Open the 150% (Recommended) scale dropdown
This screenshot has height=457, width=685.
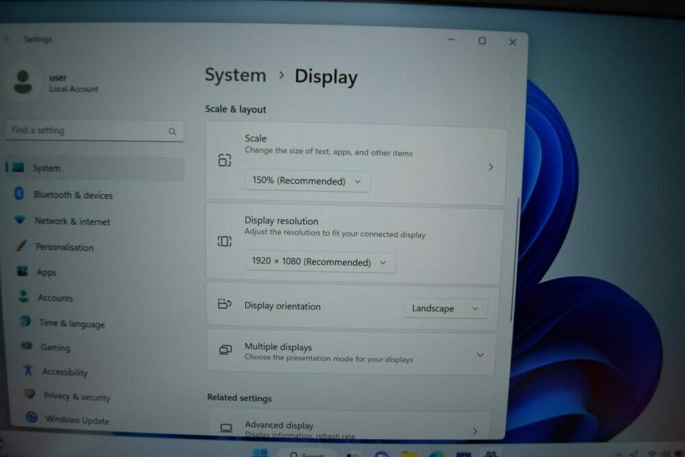(308, 181)
